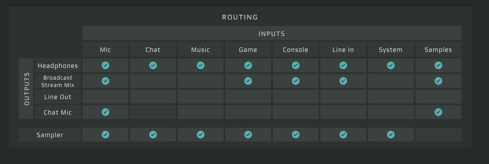Screen dimensions: 489x164
Task: Disable Samples routing to Chat Mic
Action: click(438, 112)
